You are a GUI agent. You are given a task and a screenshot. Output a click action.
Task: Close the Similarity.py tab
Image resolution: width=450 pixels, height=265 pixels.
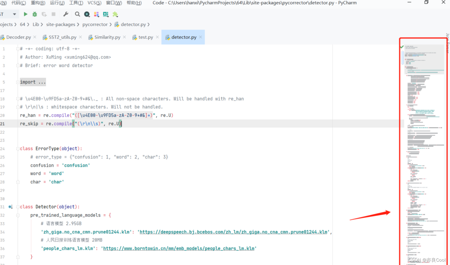pos(124,37)
